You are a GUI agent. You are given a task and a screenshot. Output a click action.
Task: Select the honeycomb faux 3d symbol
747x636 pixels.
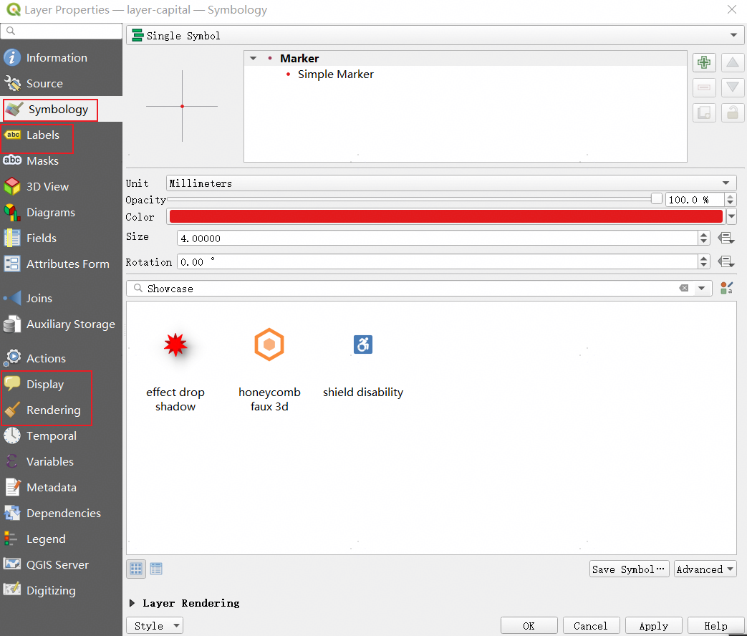(269, 345)
